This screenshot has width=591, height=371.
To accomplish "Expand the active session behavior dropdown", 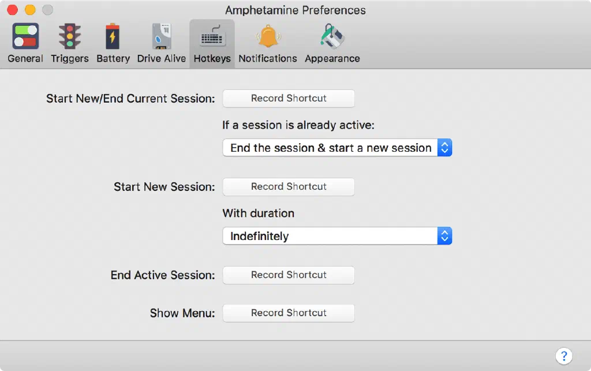I will point(337,148).
